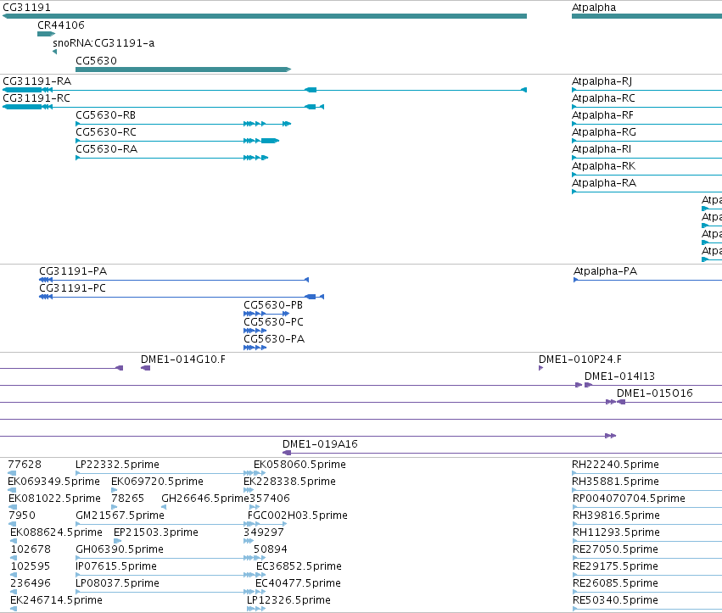The width and height of the screenshot is (722, 613).
Task: Open transcript CG5630-RB
Action: (183, 124)
